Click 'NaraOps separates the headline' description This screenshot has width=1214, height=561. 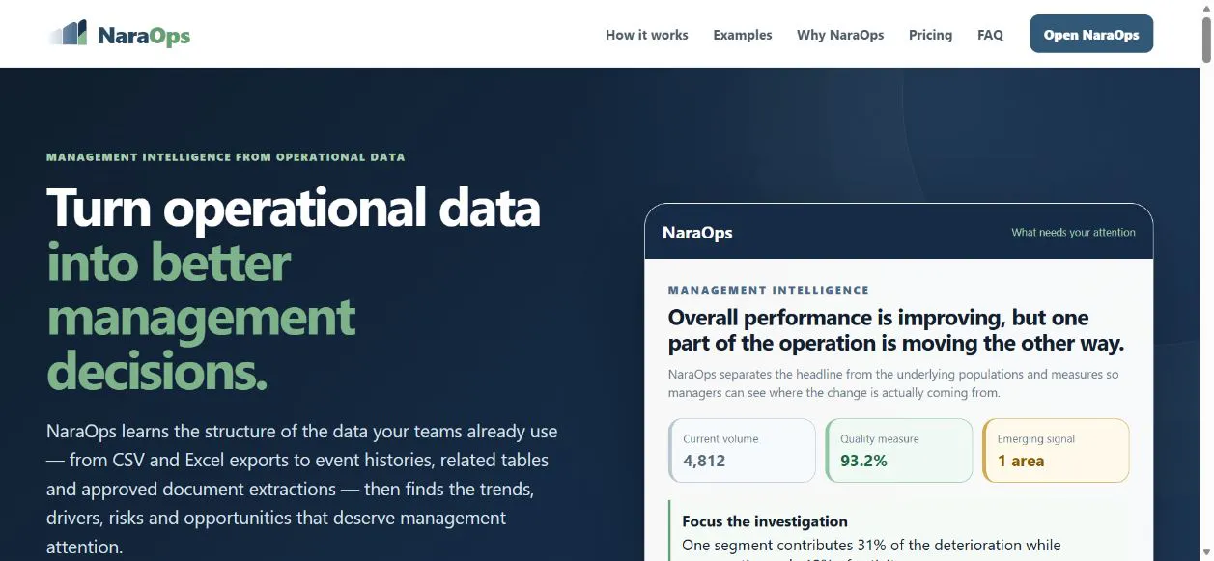pyautogui.click(x=893, y=383)
